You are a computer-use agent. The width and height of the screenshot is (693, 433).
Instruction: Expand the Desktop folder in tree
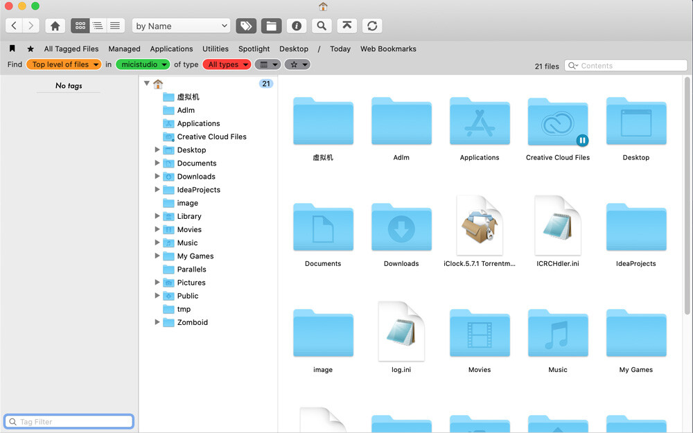coord(157,150)
